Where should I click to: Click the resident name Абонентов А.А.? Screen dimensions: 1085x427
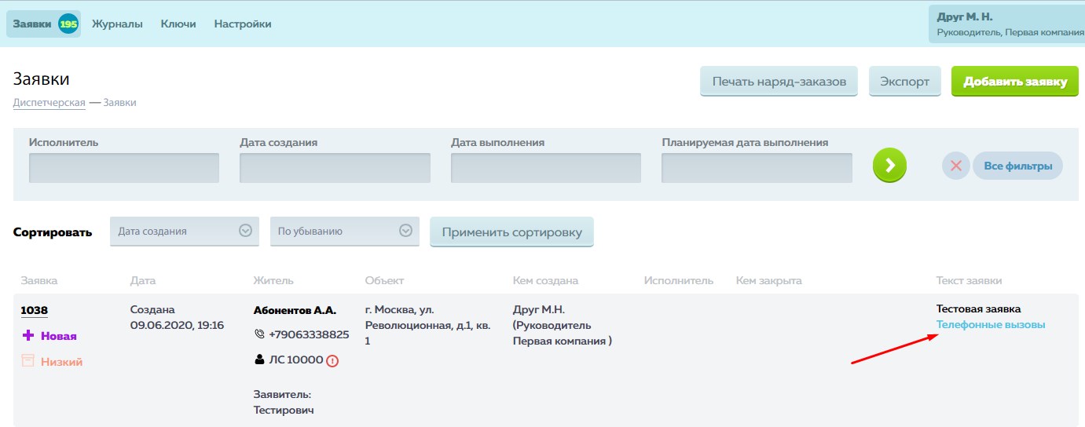pyautogui.click(x=295, y=310)
